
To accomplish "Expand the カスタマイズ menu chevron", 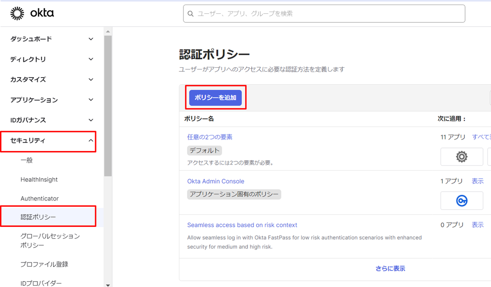I will [x=91, y=79].
